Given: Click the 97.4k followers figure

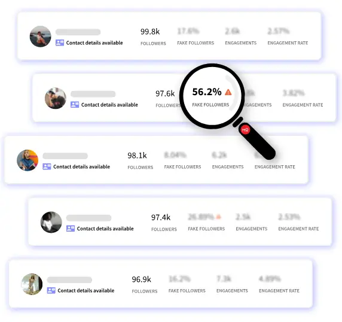Looking at the screenshot, I should (161, 217).
